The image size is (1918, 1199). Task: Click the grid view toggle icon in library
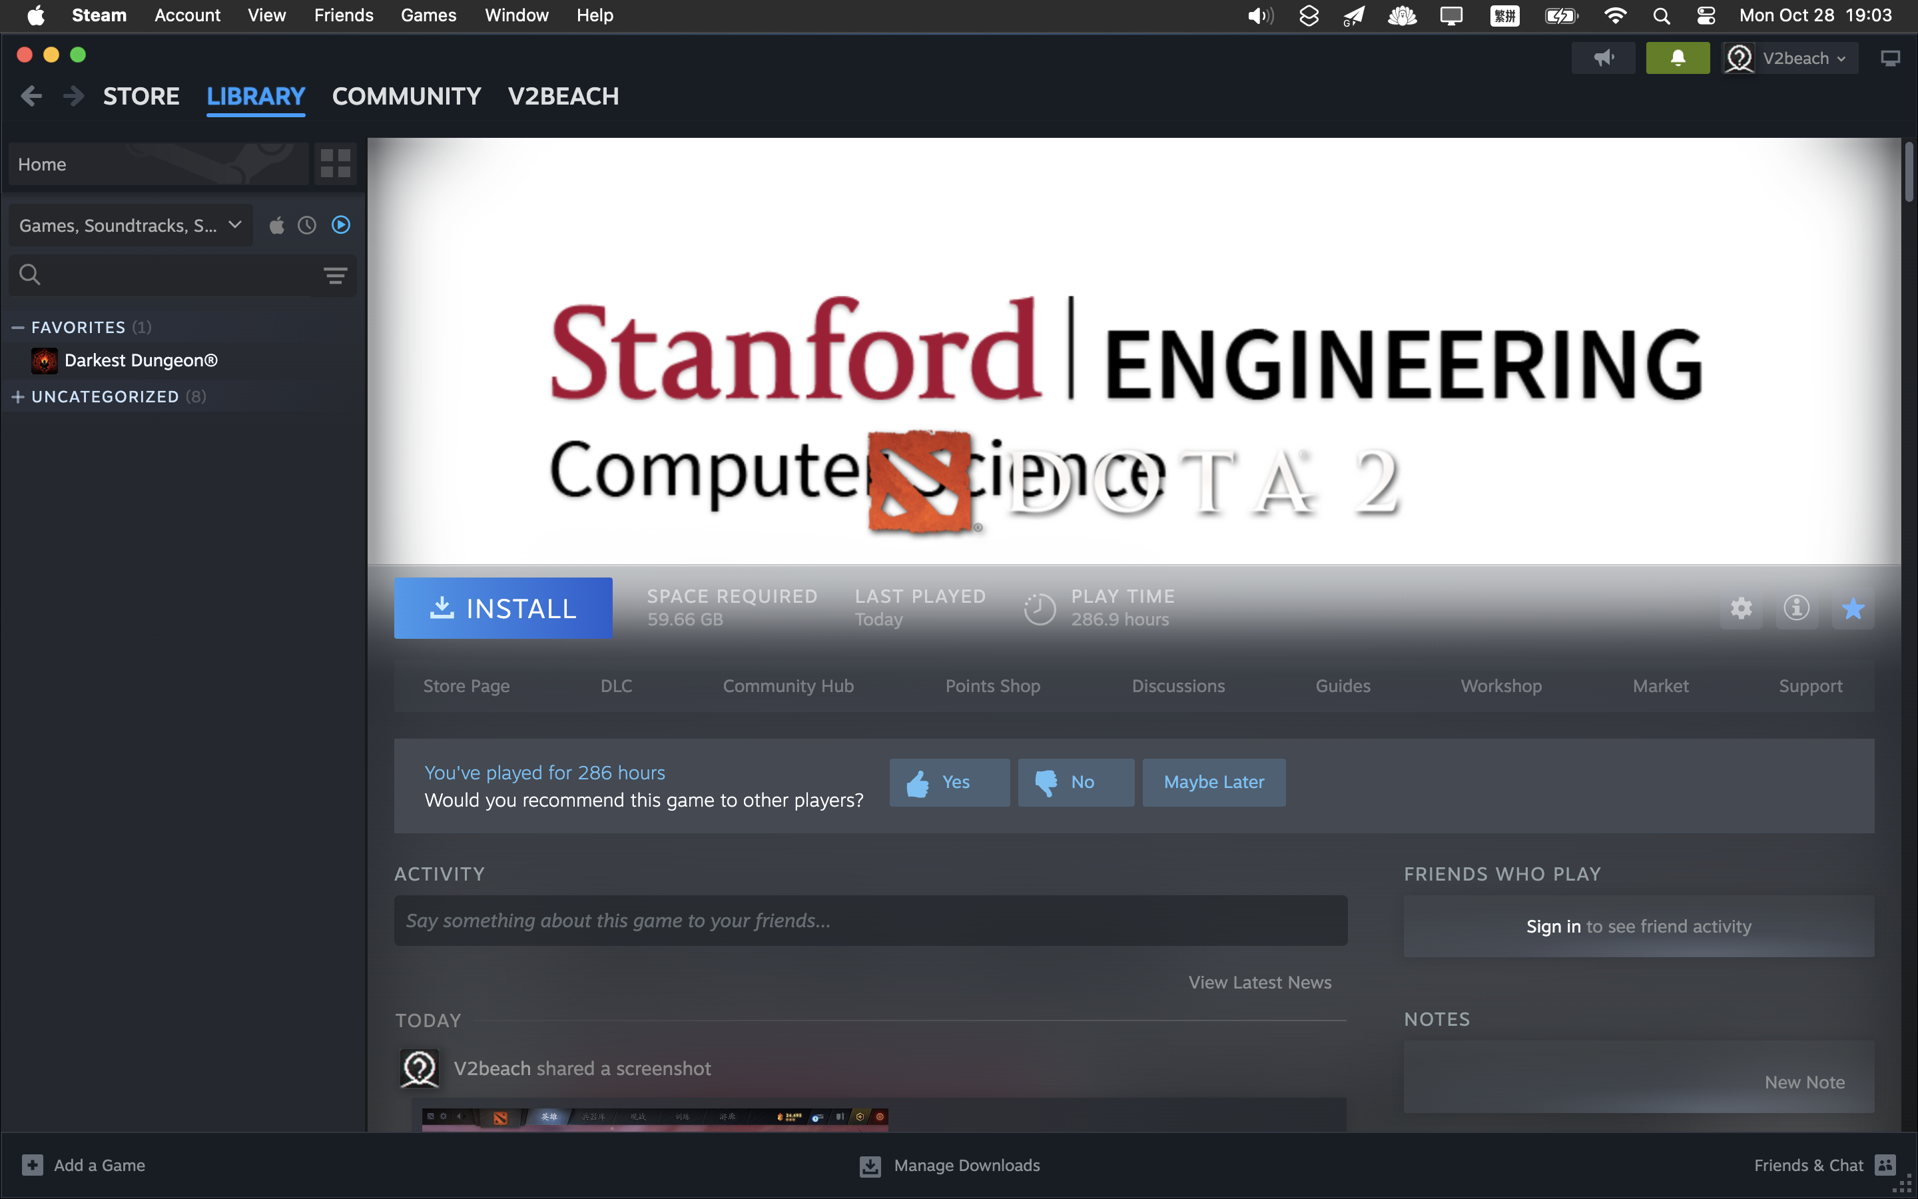[x=337, y=162]
